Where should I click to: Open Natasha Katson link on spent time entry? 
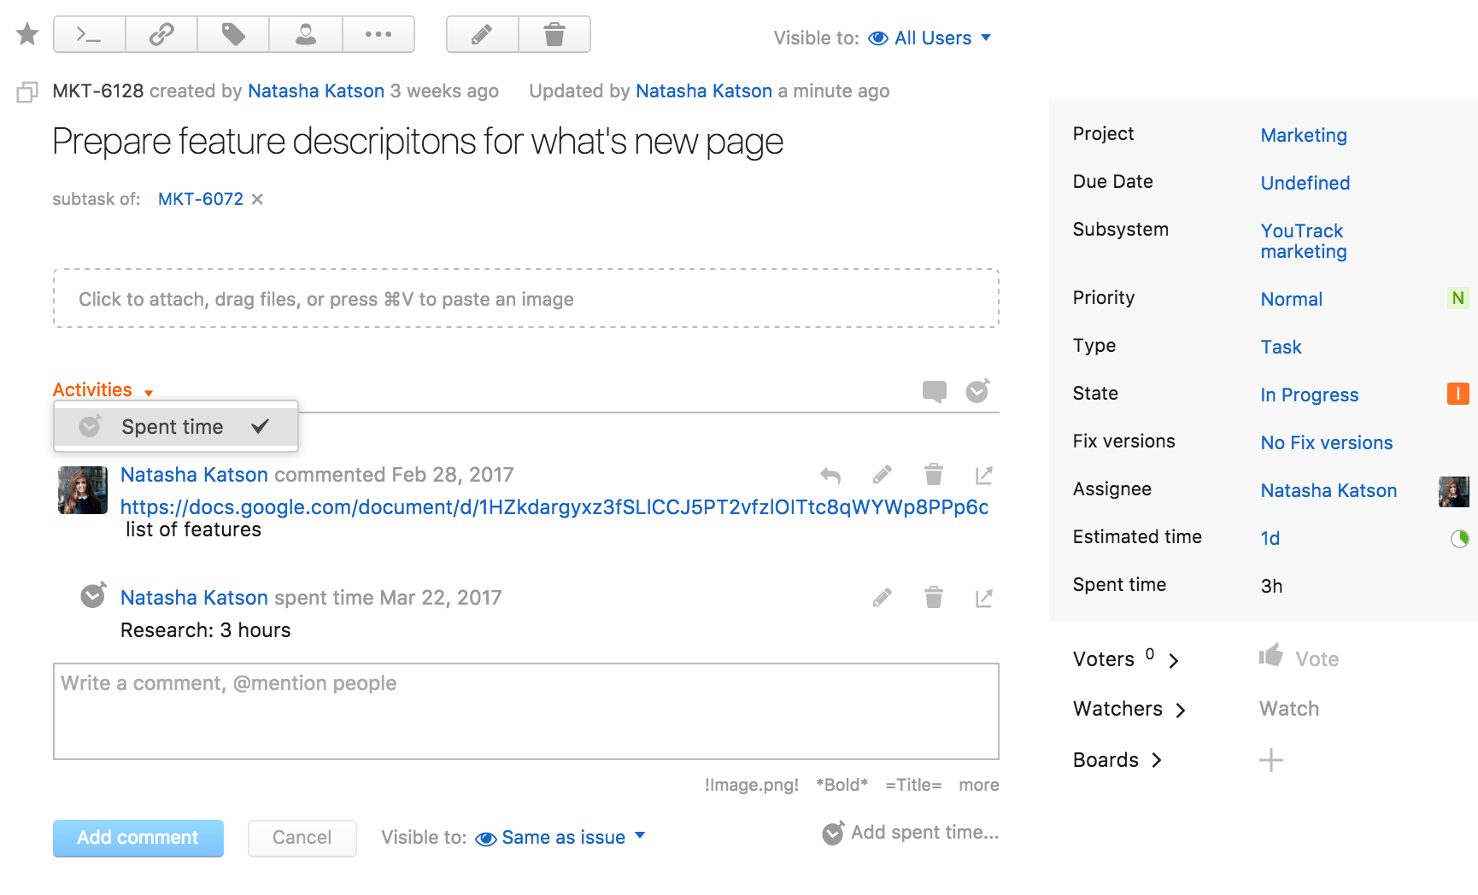pyautogui.click(x=194, y=598)
